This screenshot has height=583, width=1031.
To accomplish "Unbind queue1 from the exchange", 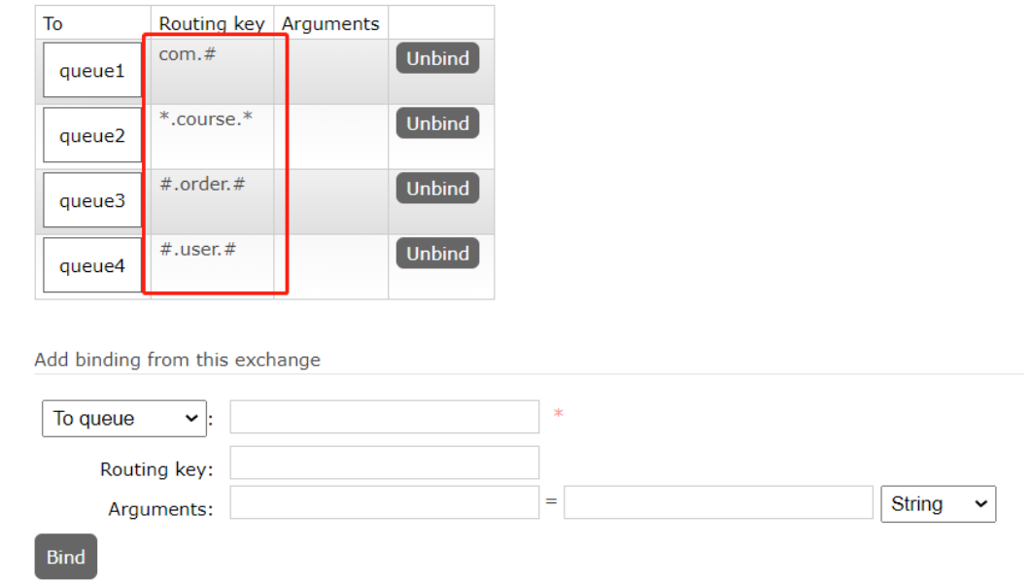I will pos(437,58).
